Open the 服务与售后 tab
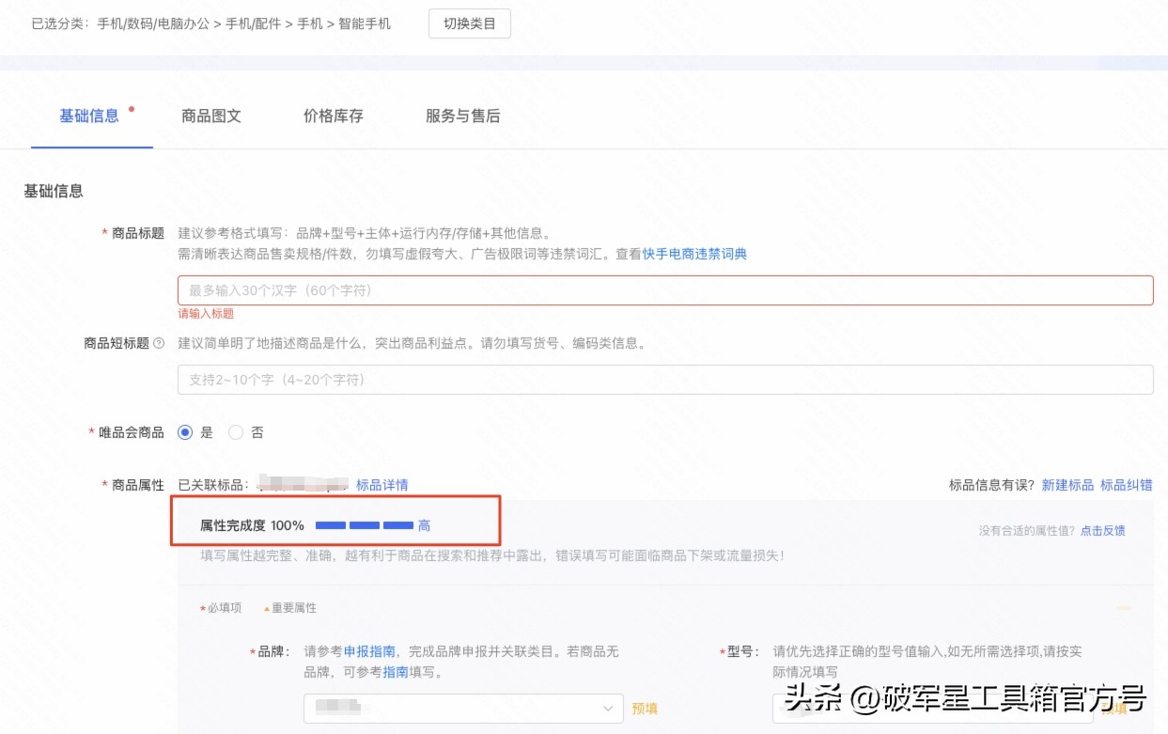1168x734 pixels. tap(461, 116)
